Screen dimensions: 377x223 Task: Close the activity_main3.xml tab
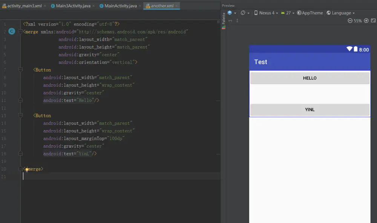click(x=45, y=6)
